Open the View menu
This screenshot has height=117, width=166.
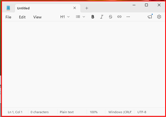click(x=38, y=17)
